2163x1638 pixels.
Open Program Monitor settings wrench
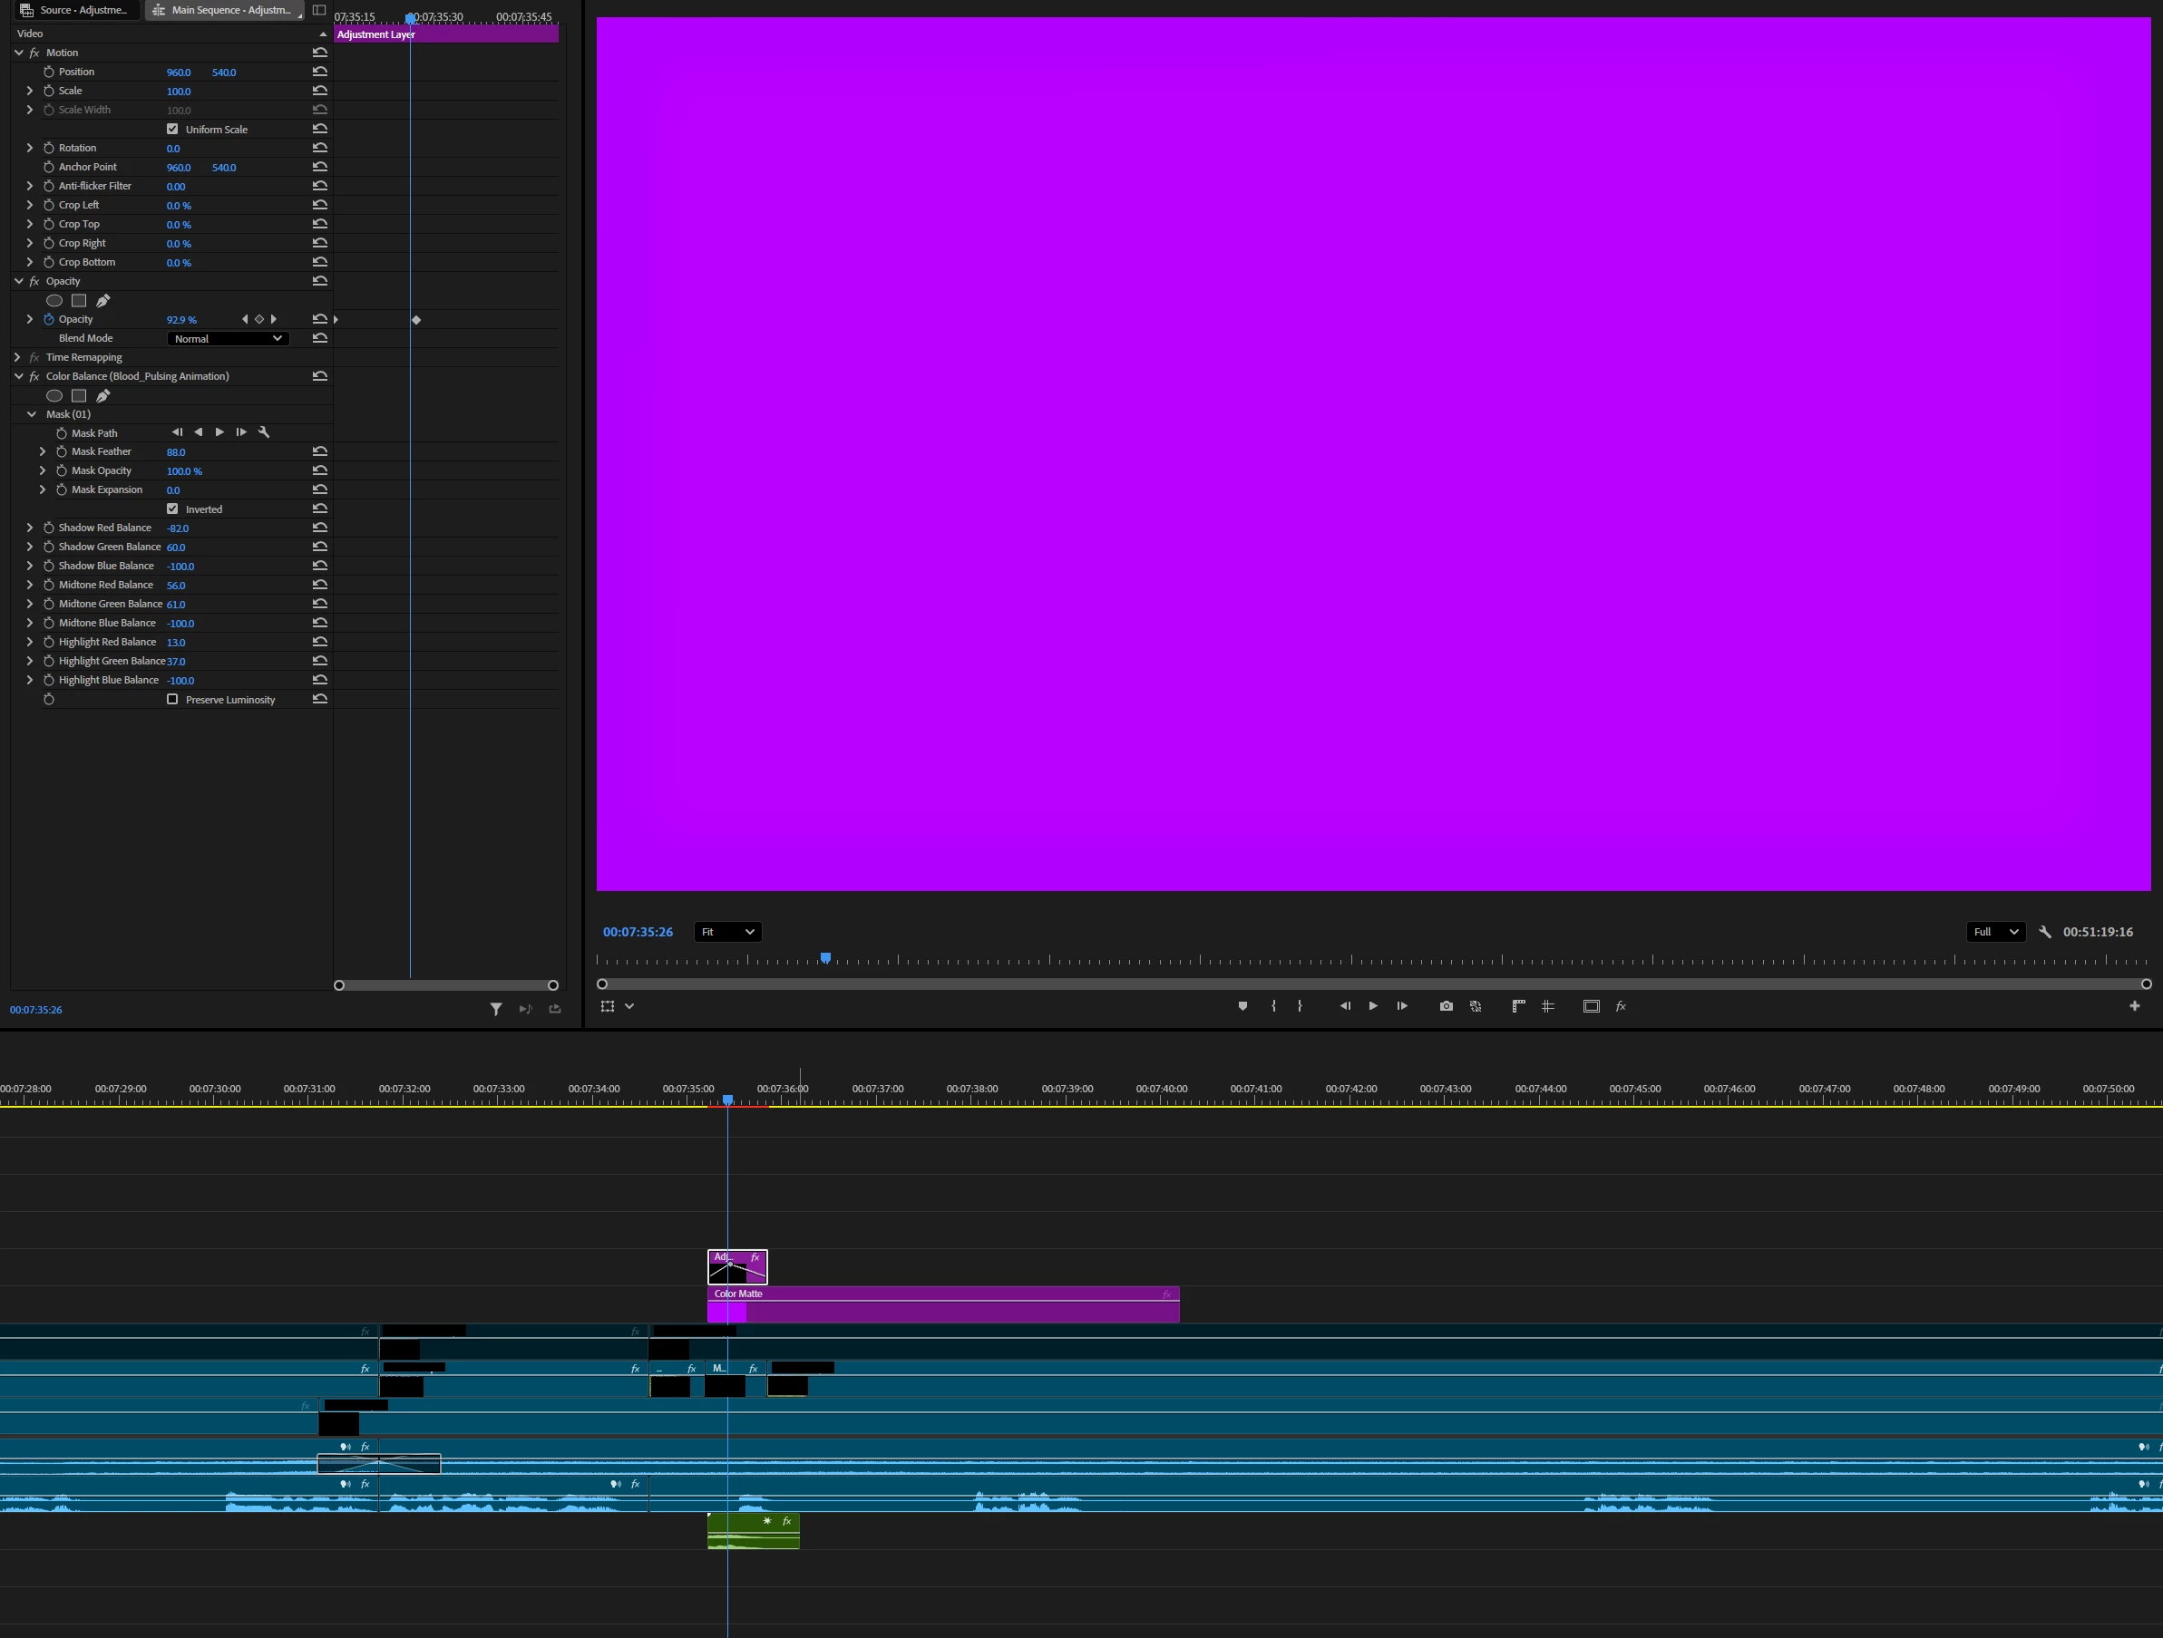coord(2045,931)
